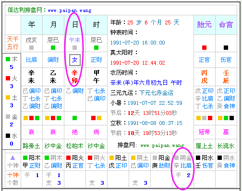Select the month pillar 乙未
This screenshot has height=191, width=242.
53,77
